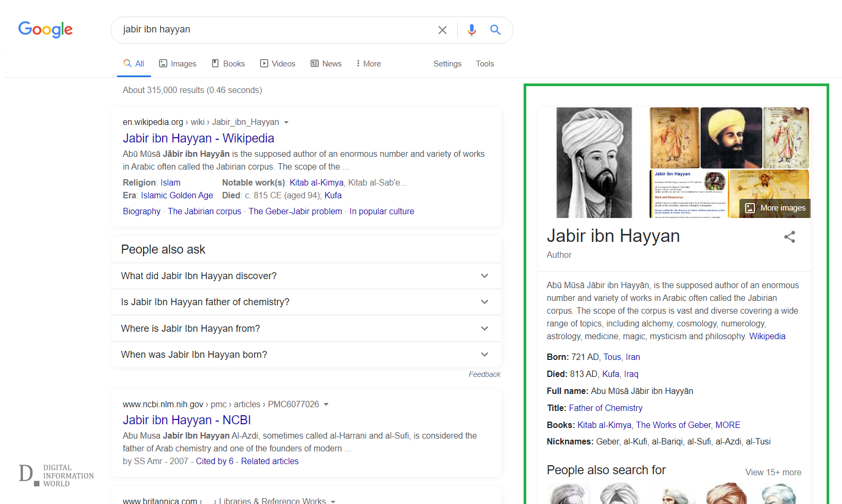Screen dimensions: 842x504
Task: Open the Wikipedia result URL dropdown arrow
Action: point(287,122)
